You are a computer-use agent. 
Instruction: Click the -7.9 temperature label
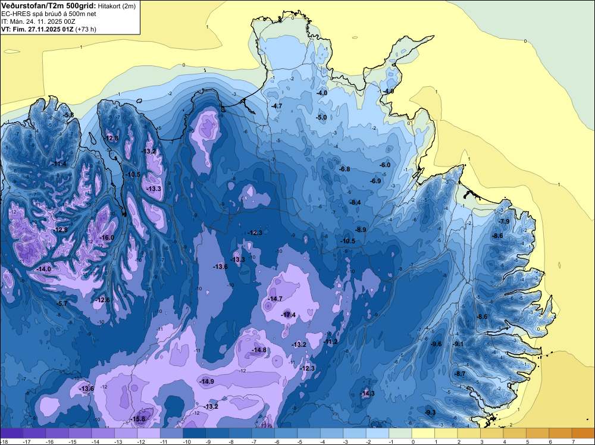pyautogui.click(x=505, y=221)
